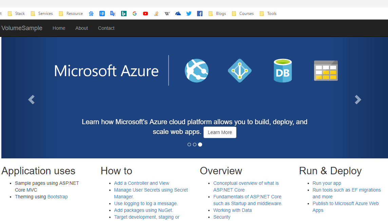Click the Microsoft Azure banner title

(x=106, y=71)
